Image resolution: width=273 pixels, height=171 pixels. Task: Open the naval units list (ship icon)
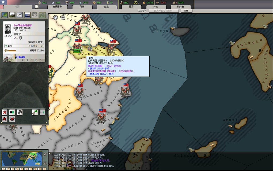click(x=27, y=15)
